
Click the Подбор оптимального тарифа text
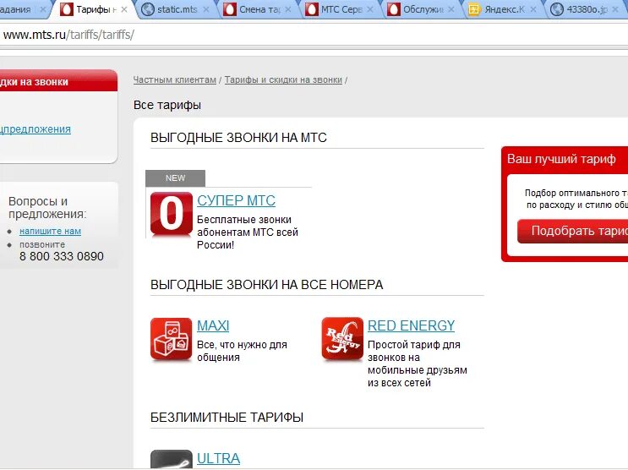point(576,199)
